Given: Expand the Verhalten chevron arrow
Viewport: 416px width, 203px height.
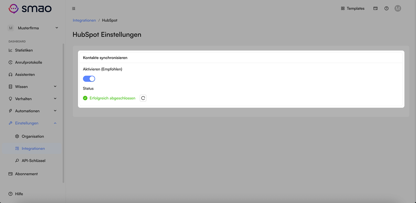Looking at the screenshot, I should 55,99.
